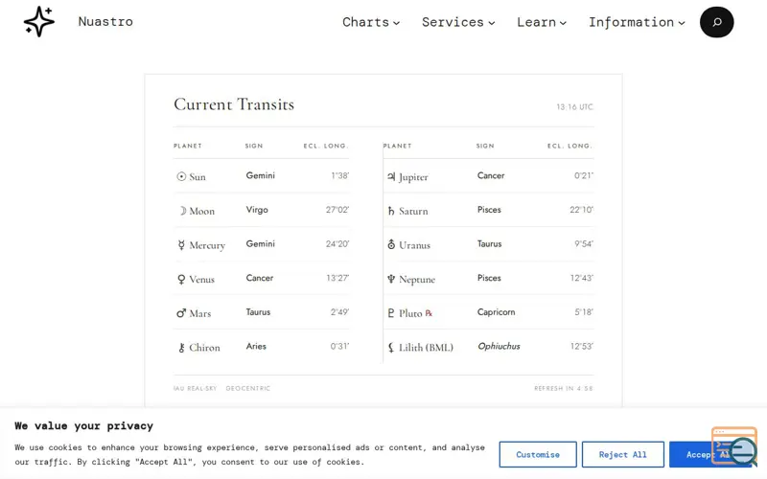This screenshot has width=767, height=479.
Task: Click the Mercury sign Gemini cell
Action: (x=260, y=244)
